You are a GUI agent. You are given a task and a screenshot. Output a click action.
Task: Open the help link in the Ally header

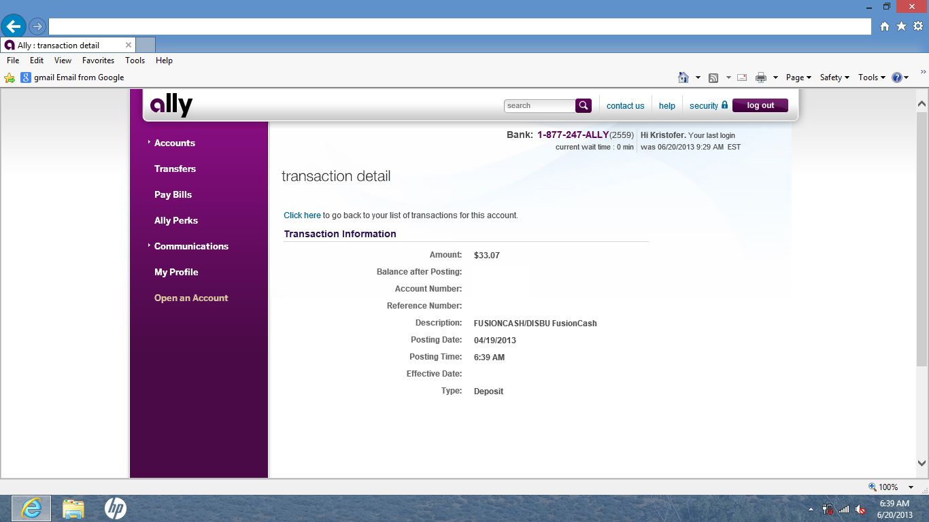coord(667,106)
